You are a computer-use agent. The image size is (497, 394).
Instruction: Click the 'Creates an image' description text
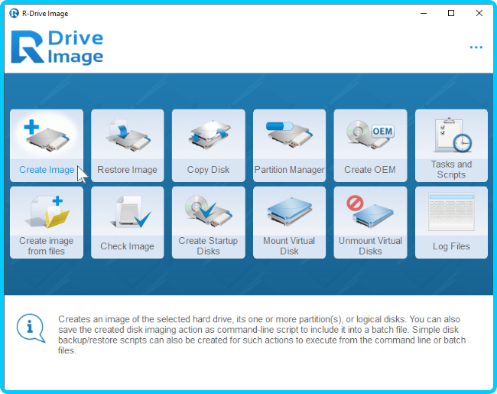[261, 334]
